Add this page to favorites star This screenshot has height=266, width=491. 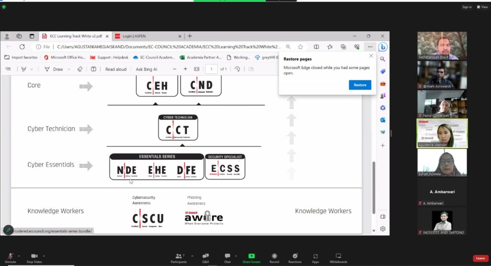pos(300,46)
